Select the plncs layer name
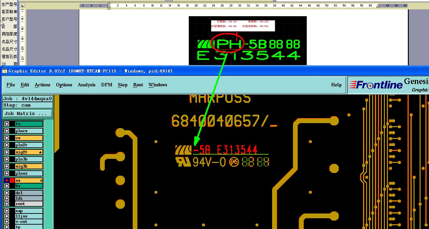 29,131
